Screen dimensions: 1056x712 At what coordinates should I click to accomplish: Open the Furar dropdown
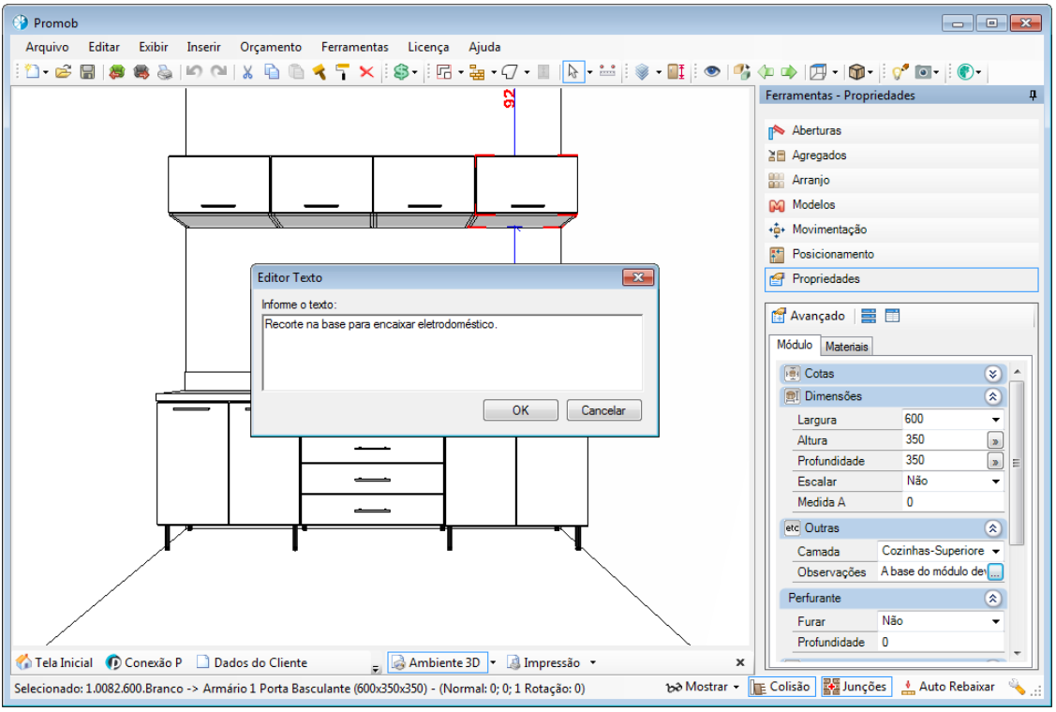coord(995,622)
